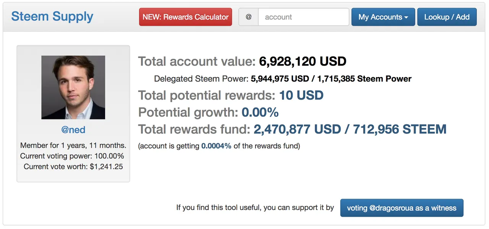Click the 6,928,120 USD account value
This screenshot has height=229, width=489.
(303, 61)
